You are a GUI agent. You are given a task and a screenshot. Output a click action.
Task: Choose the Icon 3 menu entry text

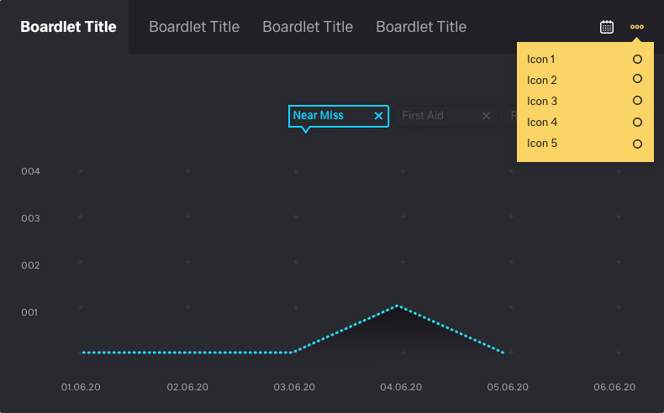(542, 102)
